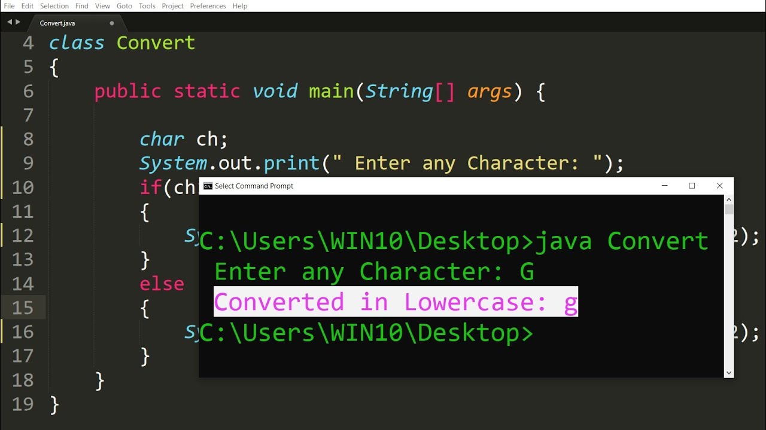Close the Command Prompt window
This screenshot has height=430, width=766.
point(720,186)
